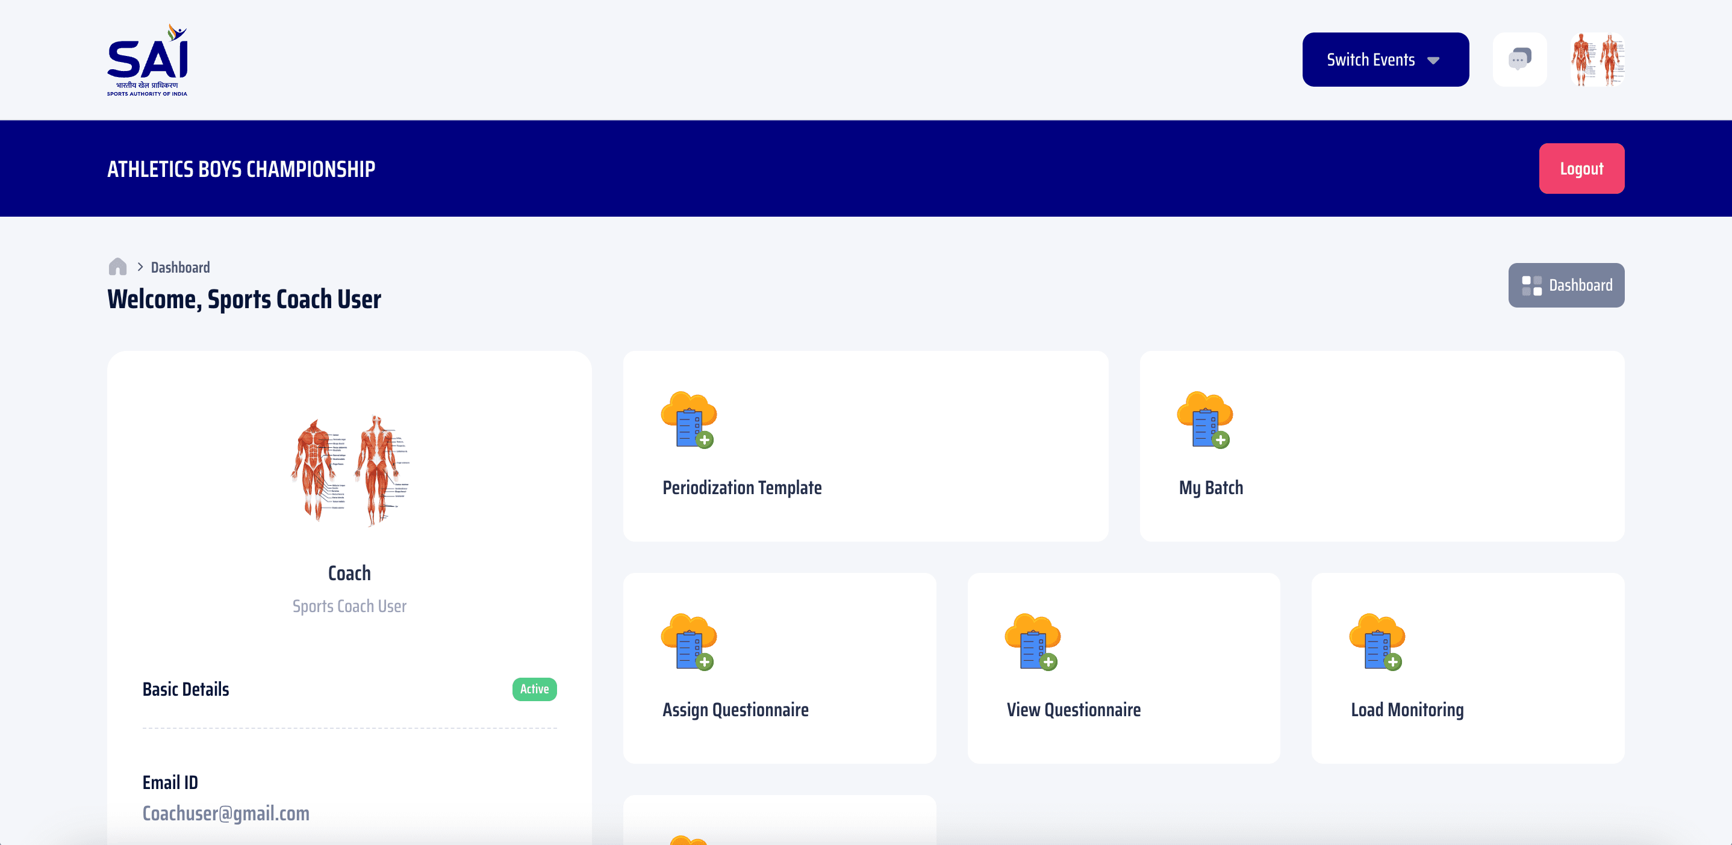
Task: Open the Assign Questionnaire card icon
Action: pyautogui.click(x=688, y=642)
